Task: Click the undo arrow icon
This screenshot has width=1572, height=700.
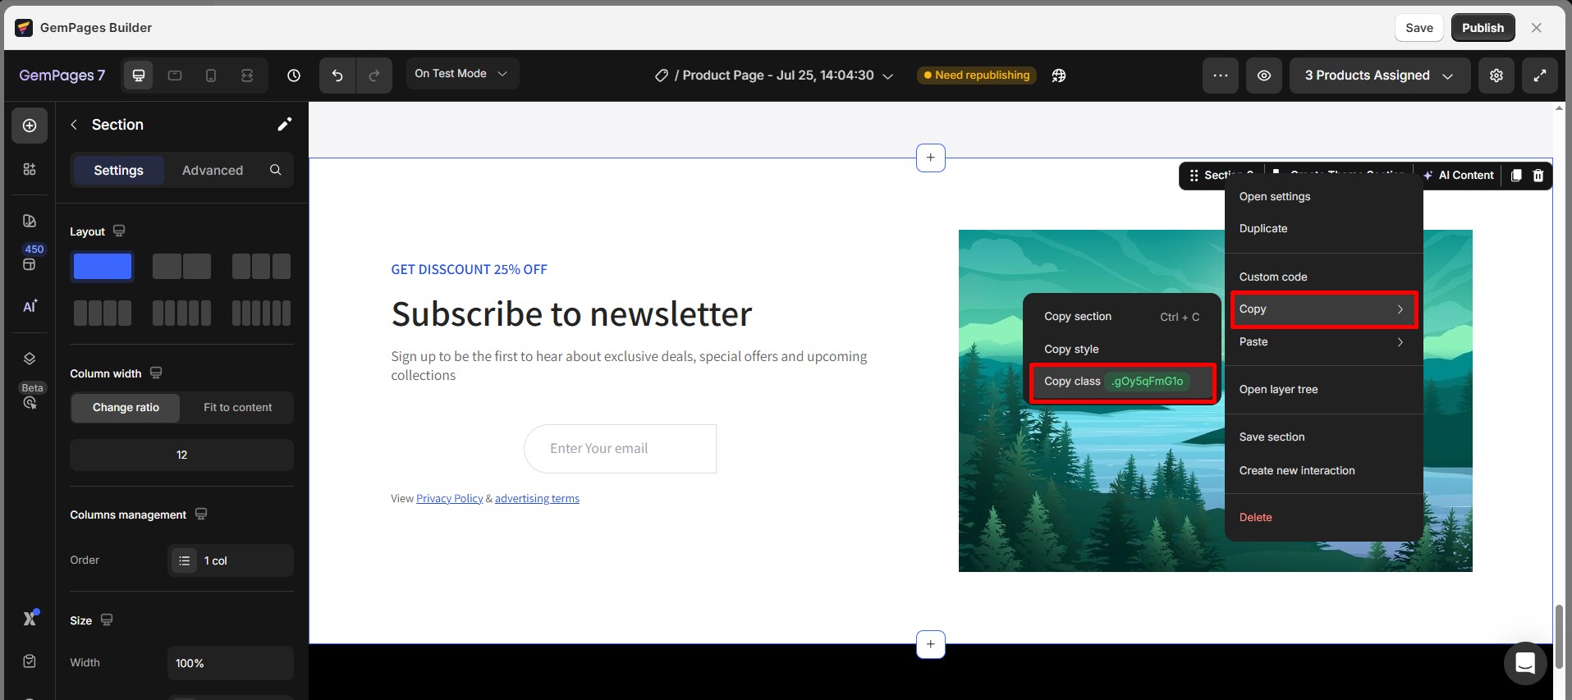Action: pos(337,75)
